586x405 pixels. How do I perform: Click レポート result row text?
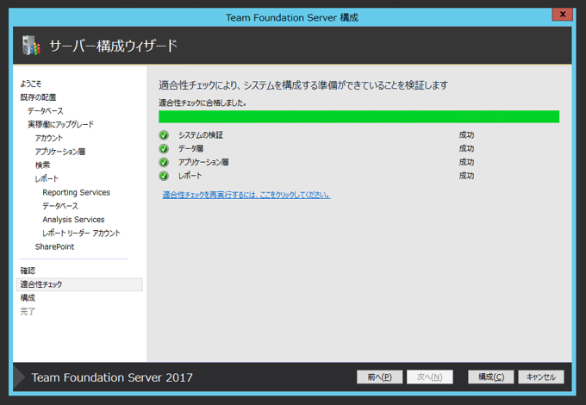point(190,176)
